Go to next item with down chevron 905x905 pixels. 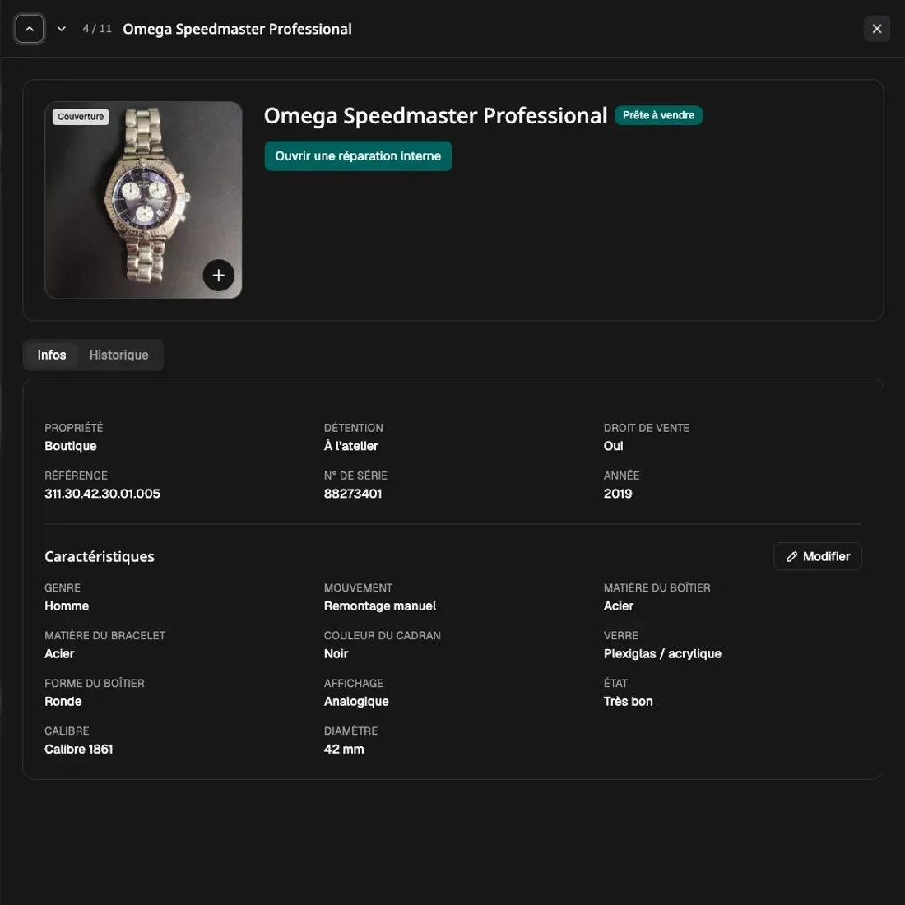click(x=61, y=29)
